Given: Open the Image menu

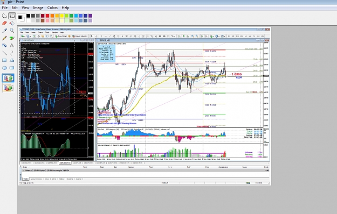Looking at the screenshot, I should tap(38, 8).
